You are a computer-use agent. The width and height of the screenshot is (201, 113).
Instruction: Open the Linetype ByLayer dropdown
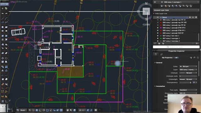pos(188,73)
